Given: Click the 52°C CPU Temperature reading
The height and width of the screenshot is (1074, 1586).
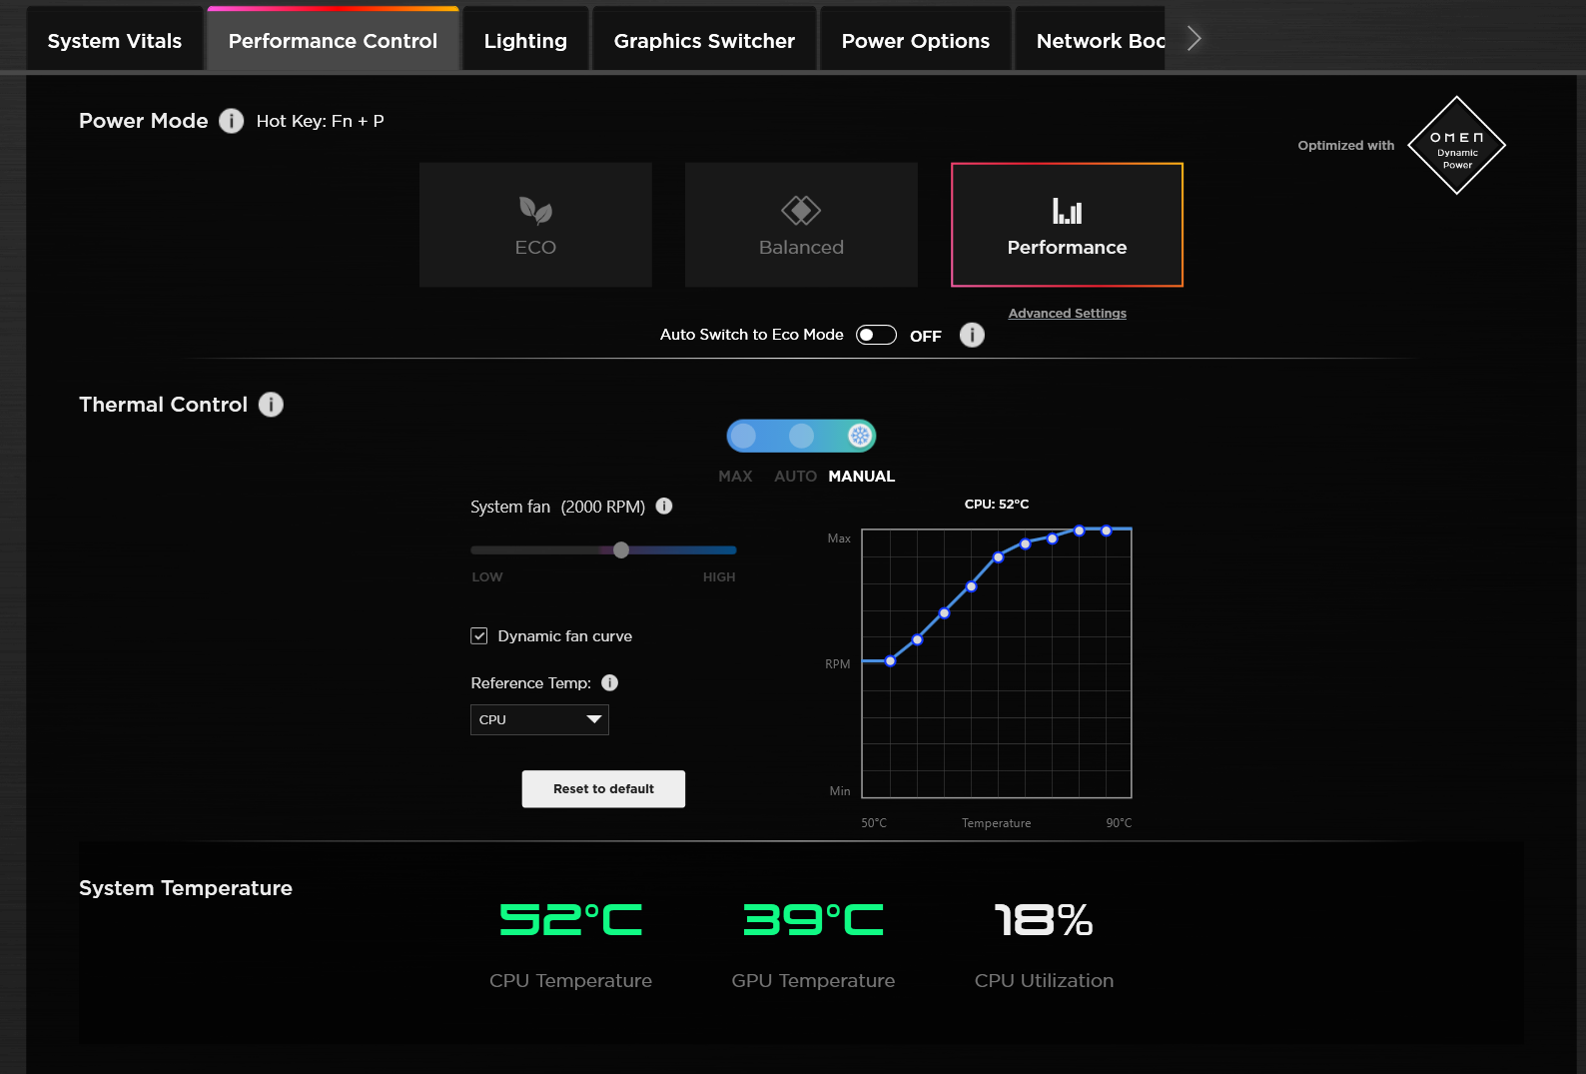Looking at the screenshot, I should (571, 920).
